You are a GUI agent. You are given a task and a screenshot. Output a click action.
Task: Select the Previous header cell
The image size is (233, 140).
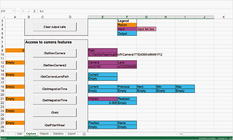[127, 87]
